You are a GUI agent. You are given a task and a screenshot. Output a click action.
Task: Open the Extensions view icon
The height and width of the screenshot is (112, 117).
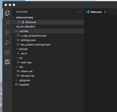coord(7,52)
